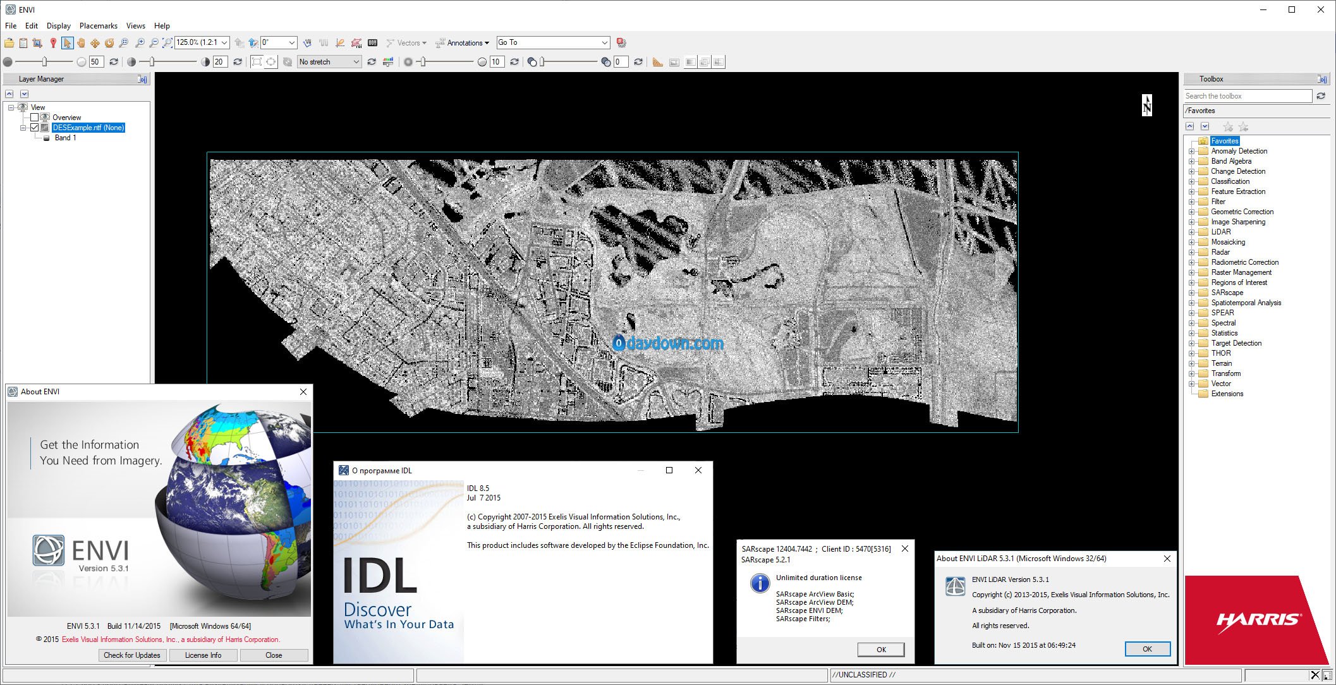Open the Region of Interest tool

click(x=356, y=43)
